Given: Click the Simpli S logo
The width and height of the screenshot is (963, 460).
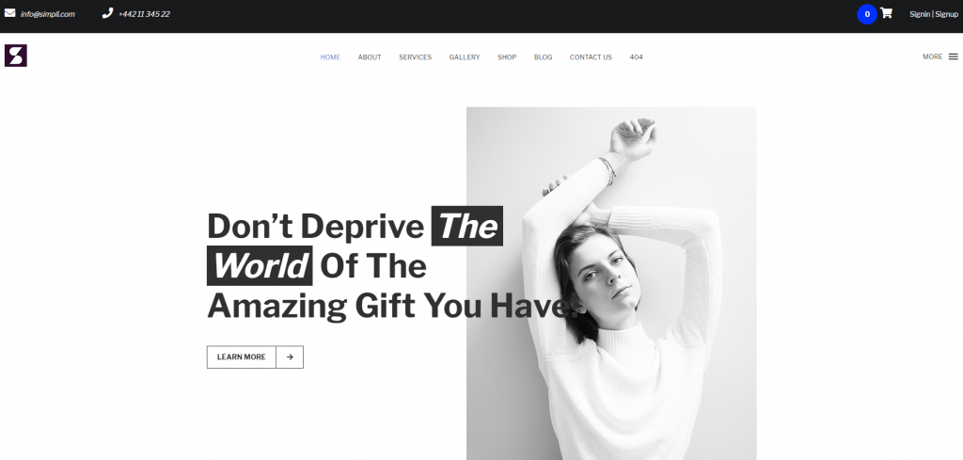Looking at the screenshot, I should [16, 56].
